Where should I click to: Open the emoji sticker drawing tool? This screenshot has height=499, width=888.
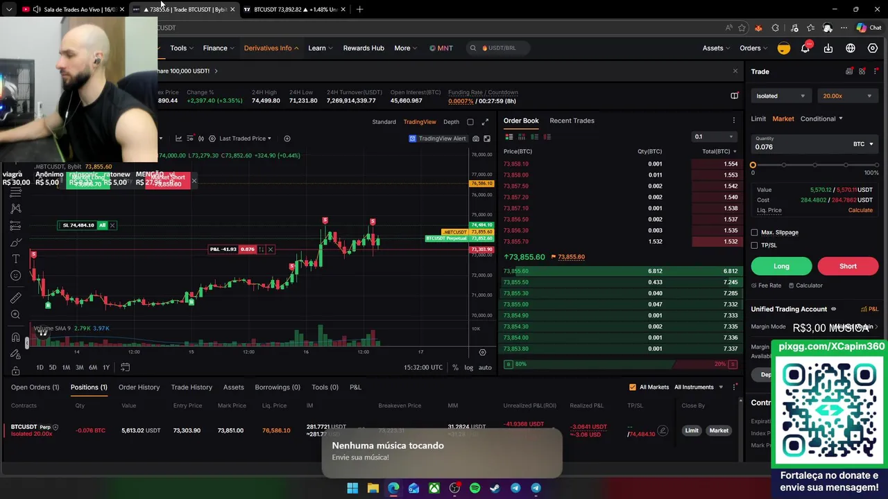15,275
